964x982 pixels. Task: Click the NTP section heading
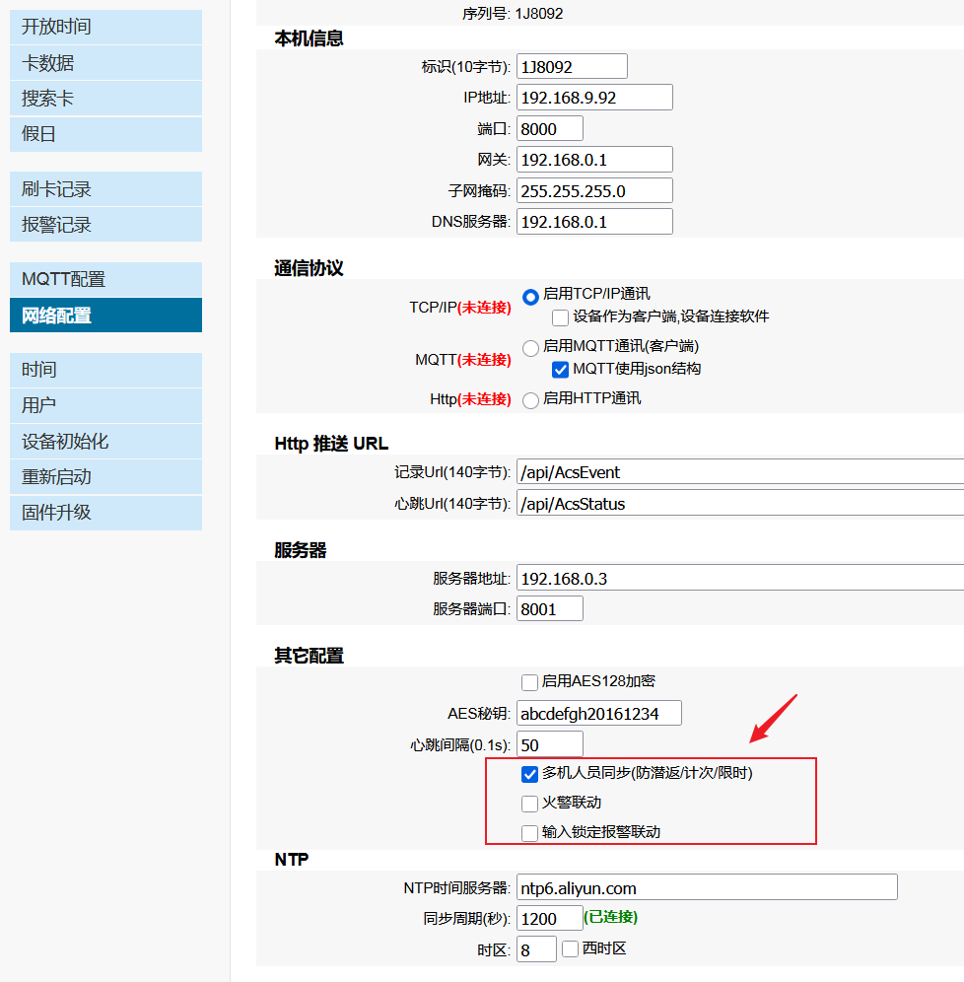[292, 860]
